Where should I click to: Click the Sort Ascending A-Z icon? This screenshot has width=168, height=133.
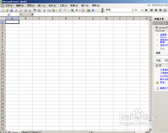[x=83, y=10]
